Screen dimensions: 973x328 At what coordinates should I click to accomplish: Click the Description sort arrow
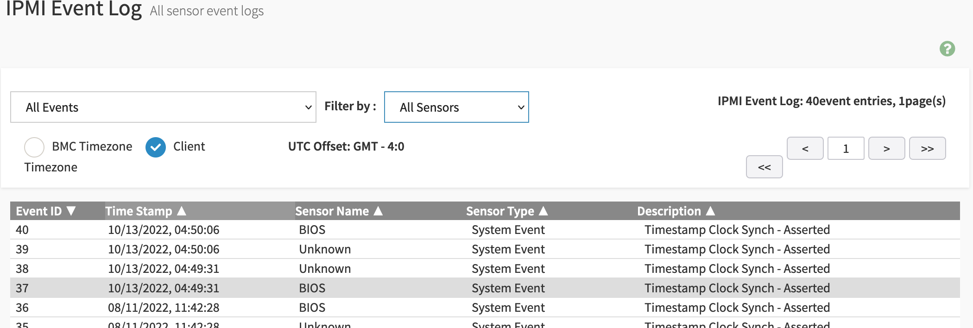710,211
